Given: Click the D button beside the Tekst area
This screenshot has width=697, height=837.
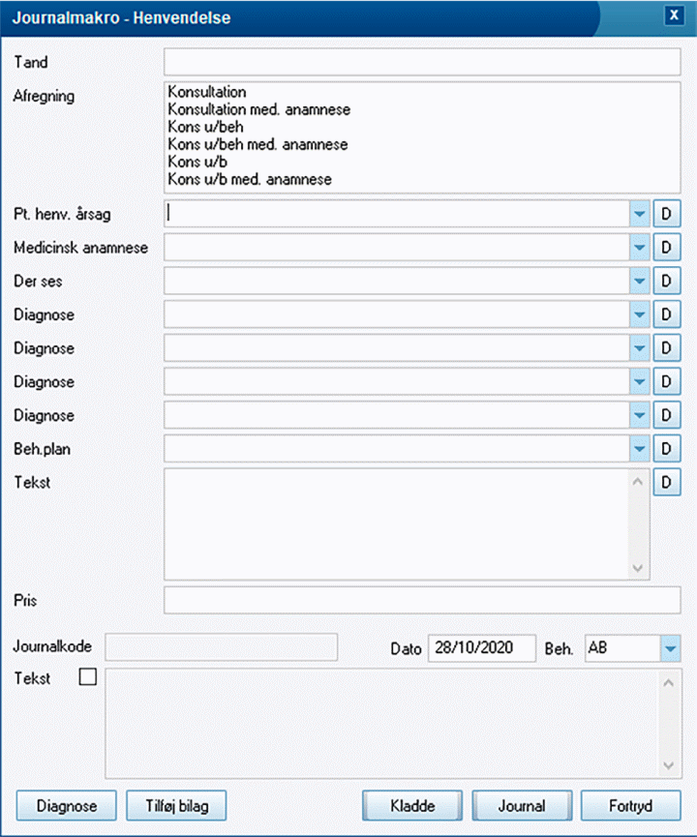Looking at the screenshot, I should pyautogui.click(x=666, y=482).
